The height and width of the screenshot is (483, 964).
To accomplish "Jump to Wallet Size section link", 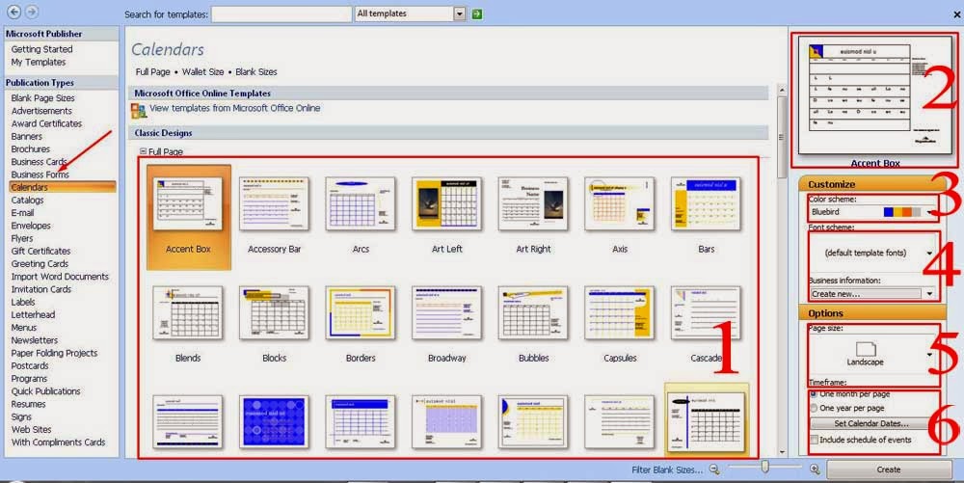I will 202,72.
